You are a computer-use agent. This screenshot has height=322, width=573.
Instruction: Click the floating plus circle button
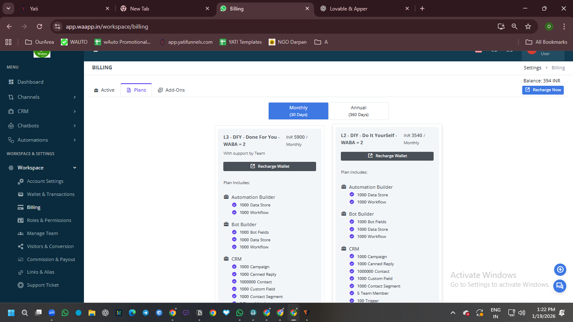[x=560, y=269]
